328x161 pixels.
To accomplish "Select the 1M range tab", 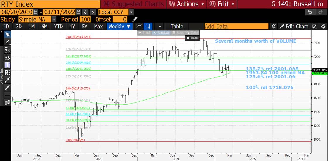I will click(x=31, y=27).
